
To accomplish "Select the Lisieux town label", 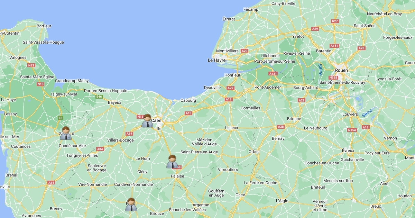I will (232, 128).
